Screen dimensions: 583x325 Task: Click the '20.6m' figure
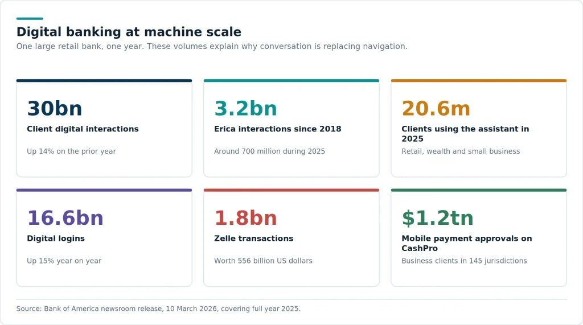pos(436,109)
